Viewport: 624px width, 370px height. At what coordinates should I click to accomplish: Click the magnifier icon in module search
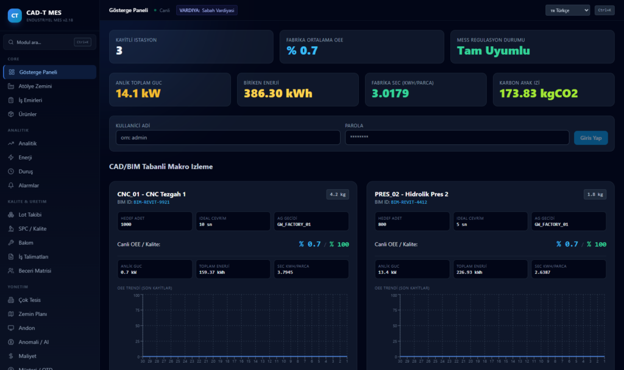tap(11, 42)
